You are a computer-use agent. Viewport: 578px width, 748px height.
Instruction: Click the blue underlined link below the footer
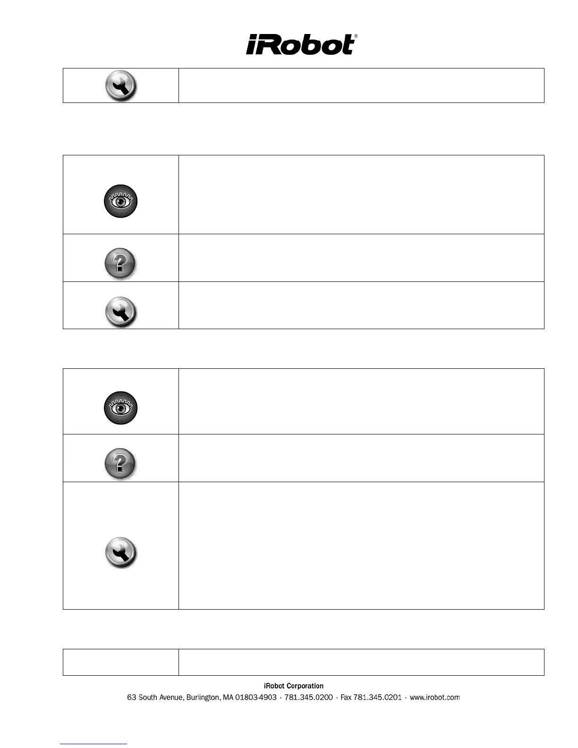[93, 744]
